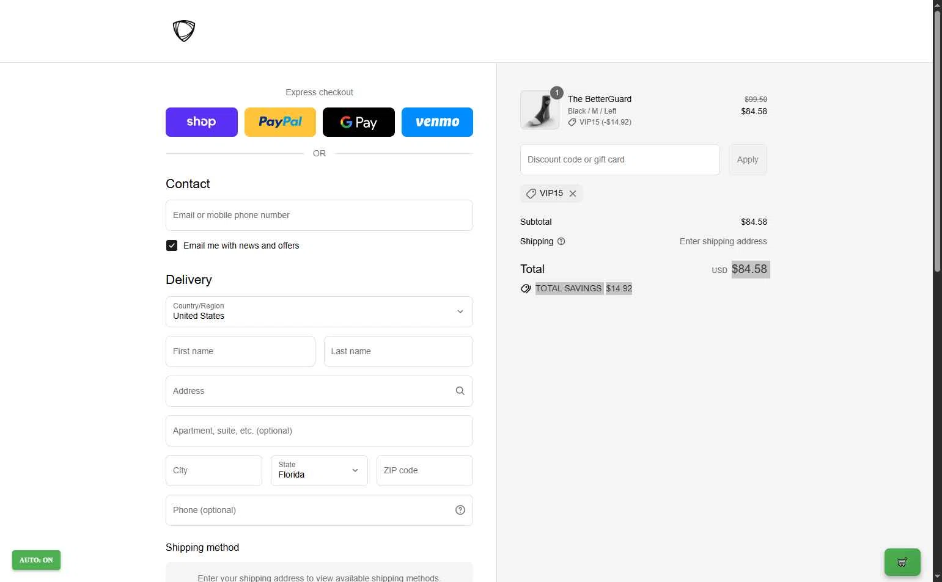Click the Discount code or gift card field
This screenshot has width=942, height=582.
[x=620, y=159]
